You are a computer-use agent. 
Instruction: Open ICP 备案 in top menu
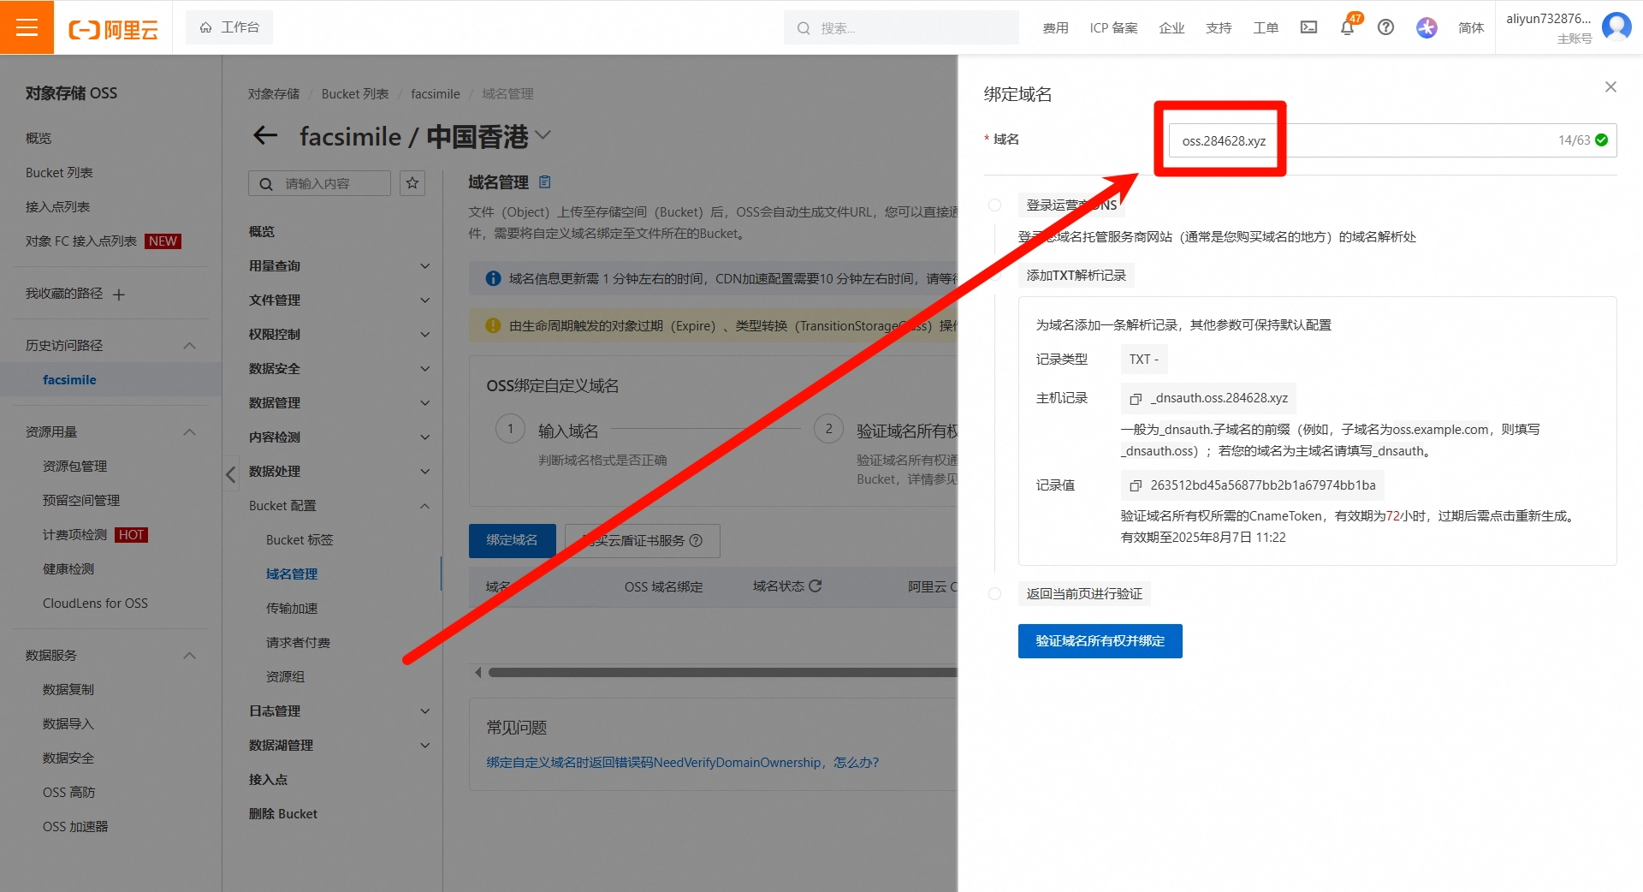click(x=1113, y=27)
